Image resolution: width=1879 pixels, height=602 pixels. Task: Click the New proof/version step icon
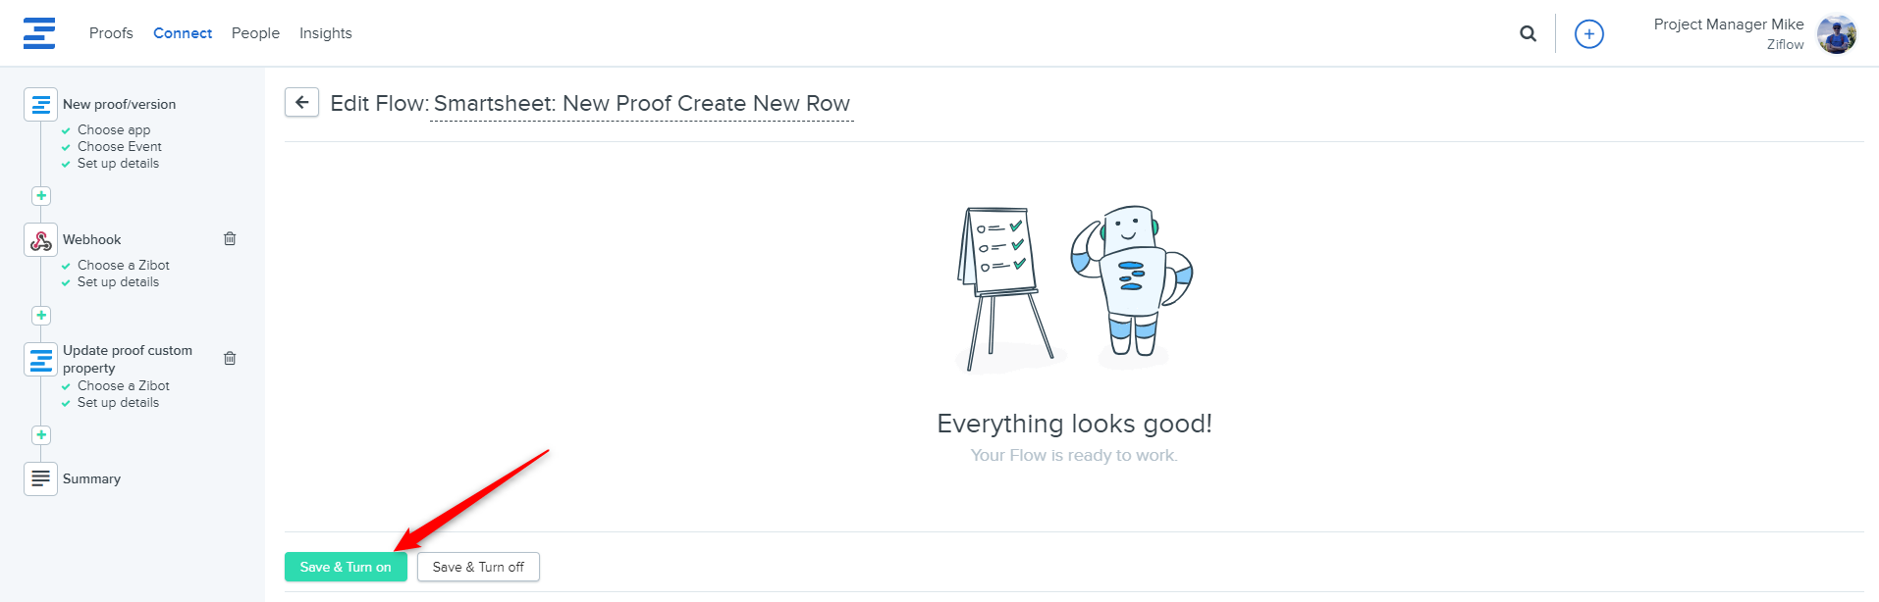(x=40, y=104)
